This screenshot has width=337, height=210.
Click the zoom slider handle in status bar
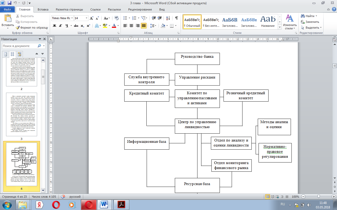coord(319,197)
